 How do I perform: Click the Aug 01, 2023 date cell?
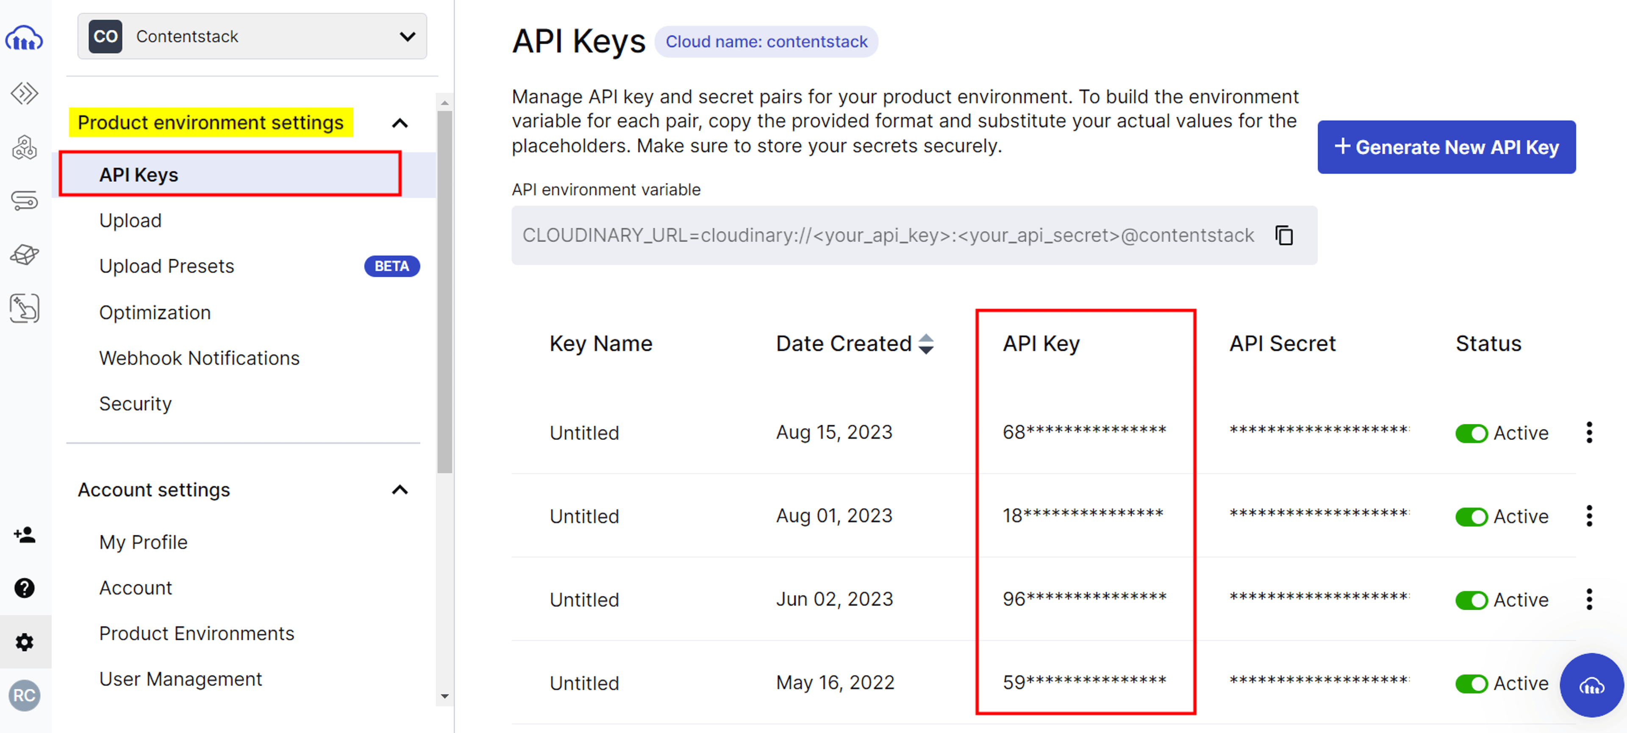click(834, 515)
